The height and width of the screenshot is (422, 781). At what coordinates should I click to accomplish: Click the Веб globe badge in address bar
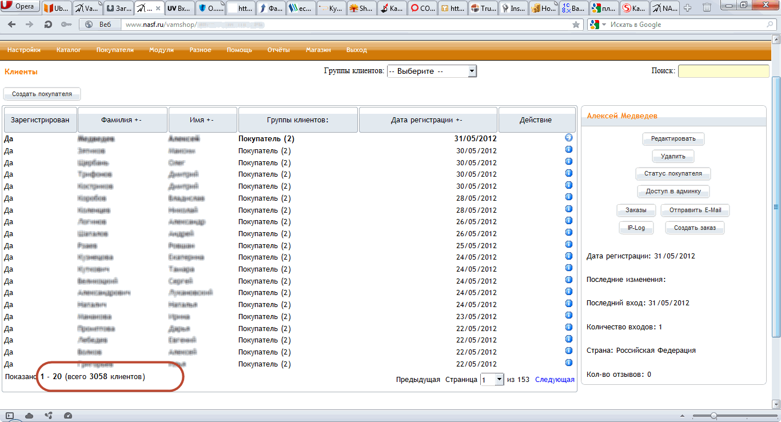[100, 25]
